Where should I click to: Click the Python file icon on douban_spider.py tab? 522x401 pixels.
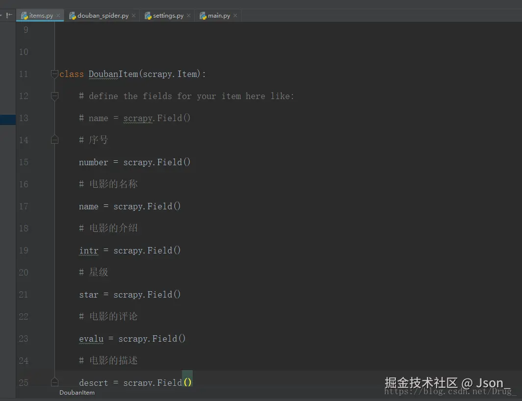(x=72, y=16)
